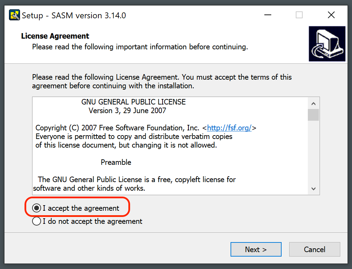Click the license text scroll up arrow
This screenshot has width=352, height=269.
(313, 103)
